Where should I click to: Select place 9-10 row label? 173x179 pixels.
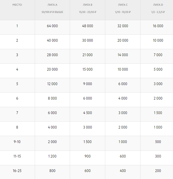point(17,142)
